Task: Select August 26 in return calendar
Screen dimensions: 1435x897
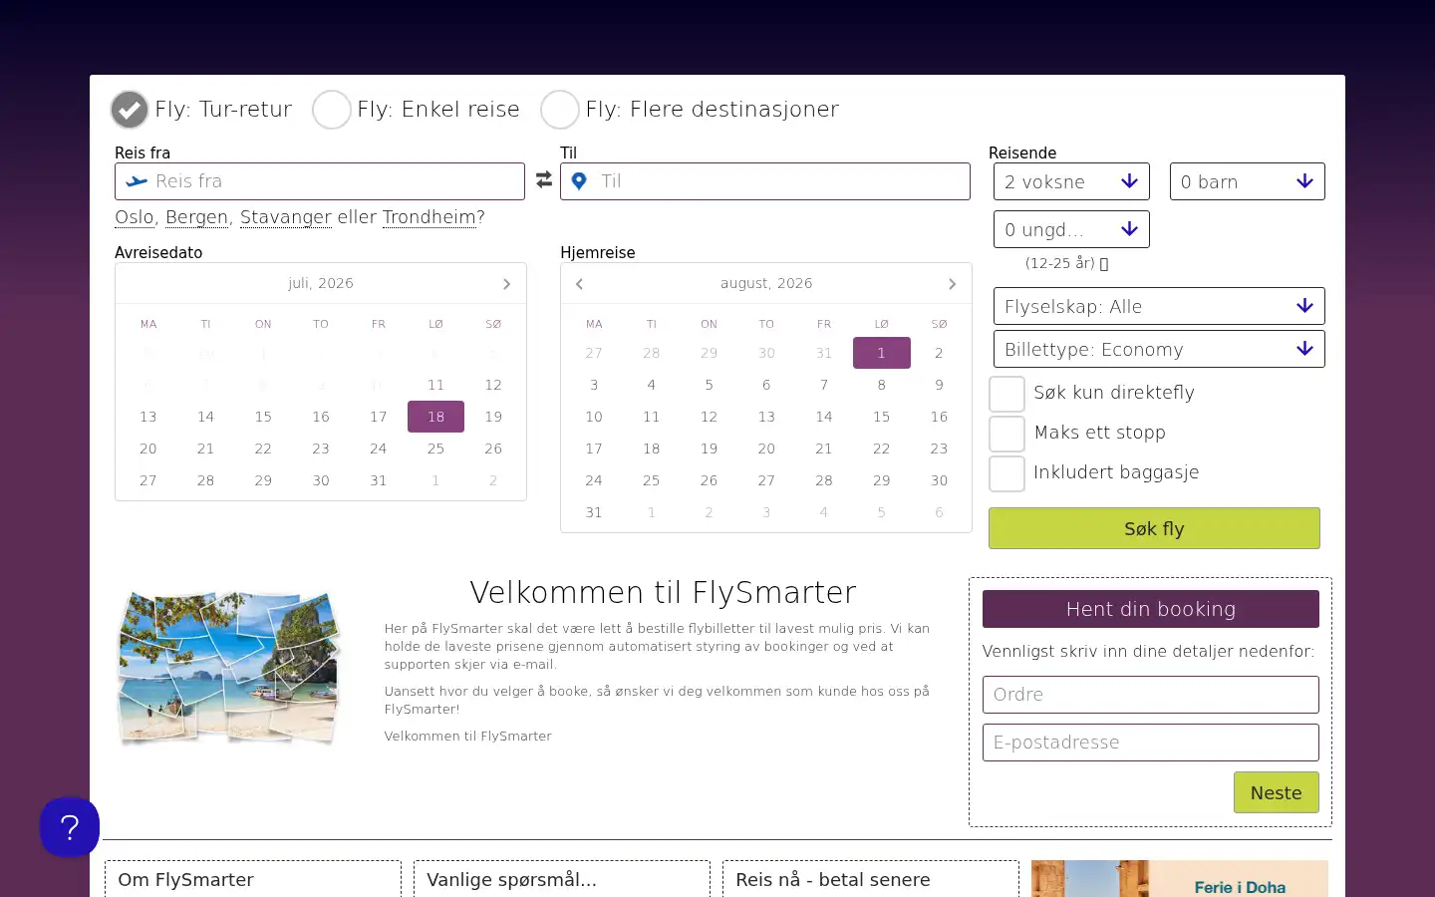Action: pos(709,480)
